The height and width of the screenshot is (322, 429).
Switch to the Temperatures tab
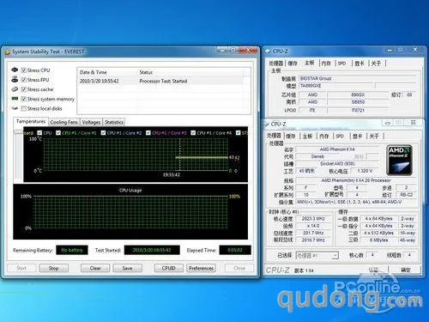31,121
